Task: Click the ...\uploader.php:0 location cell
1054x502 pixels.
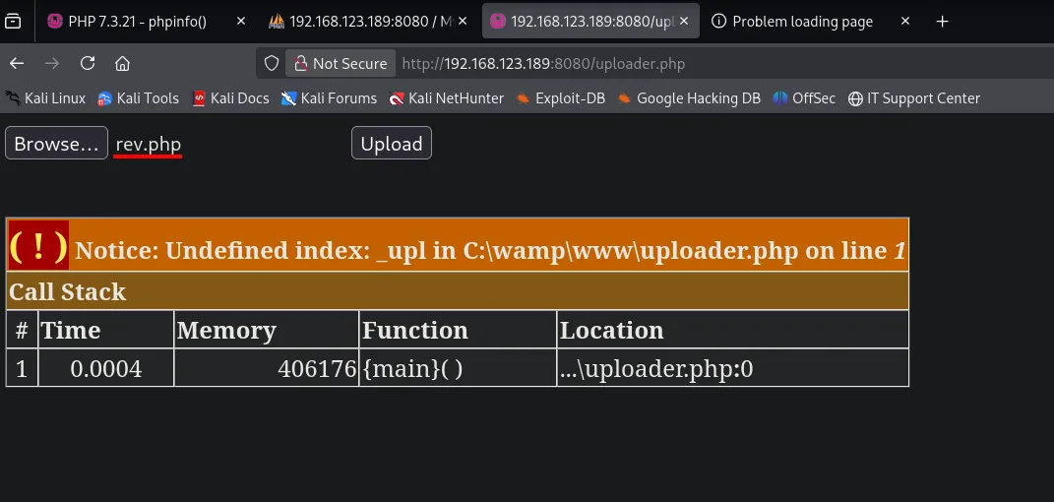Action: click(x=733, y=367)
